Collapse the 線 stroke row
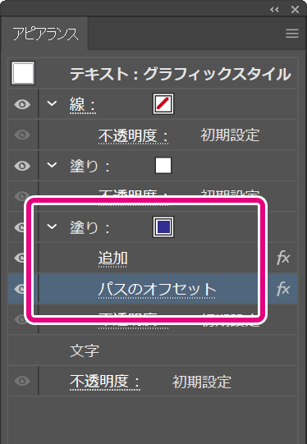 pos(52,103)
